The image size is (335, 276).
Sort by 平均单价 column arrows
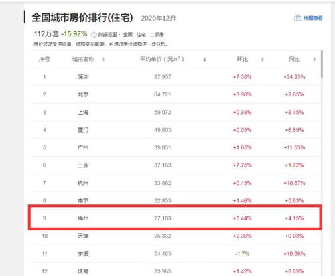coord(204,60)
